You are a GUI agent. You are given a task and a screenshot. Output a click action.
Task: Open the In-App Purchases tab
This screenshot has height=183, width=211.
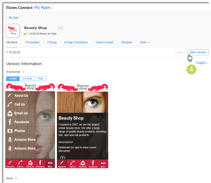pyautogui.click(x=76, y=42)
